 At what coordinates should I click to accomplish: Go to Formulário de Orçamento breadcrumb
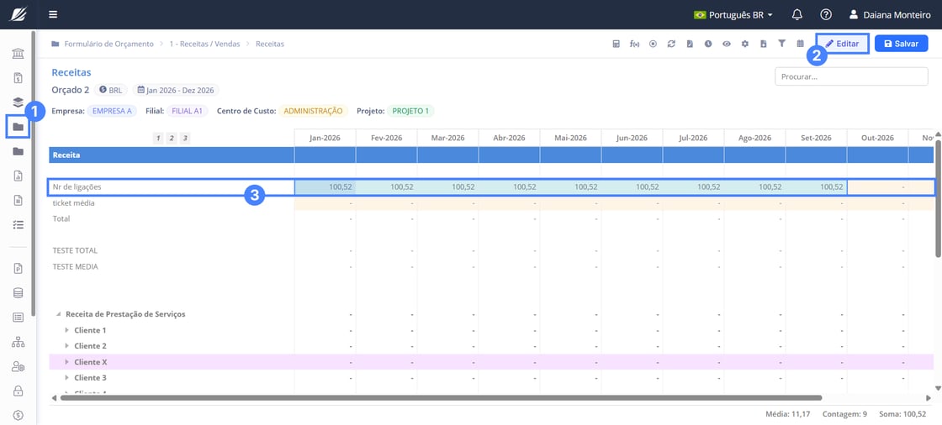coord(108,44)
